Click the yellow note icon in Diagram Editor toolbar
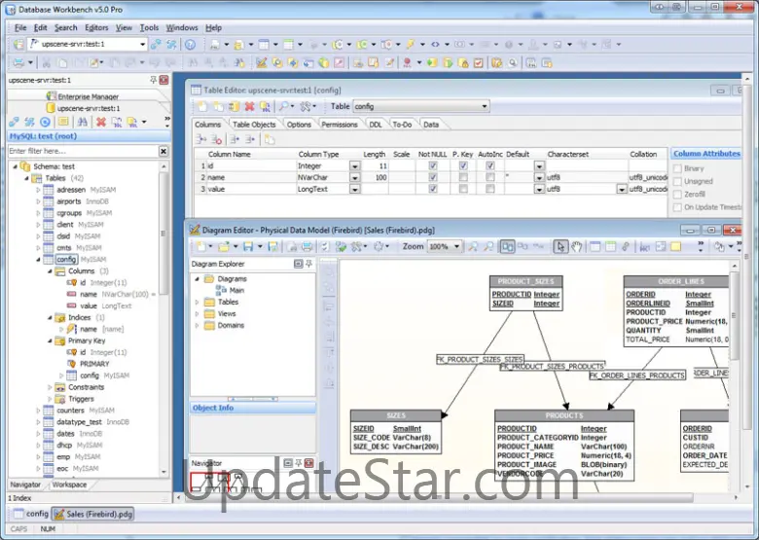This screenshot has width=759, height=540. coord(675,247)
